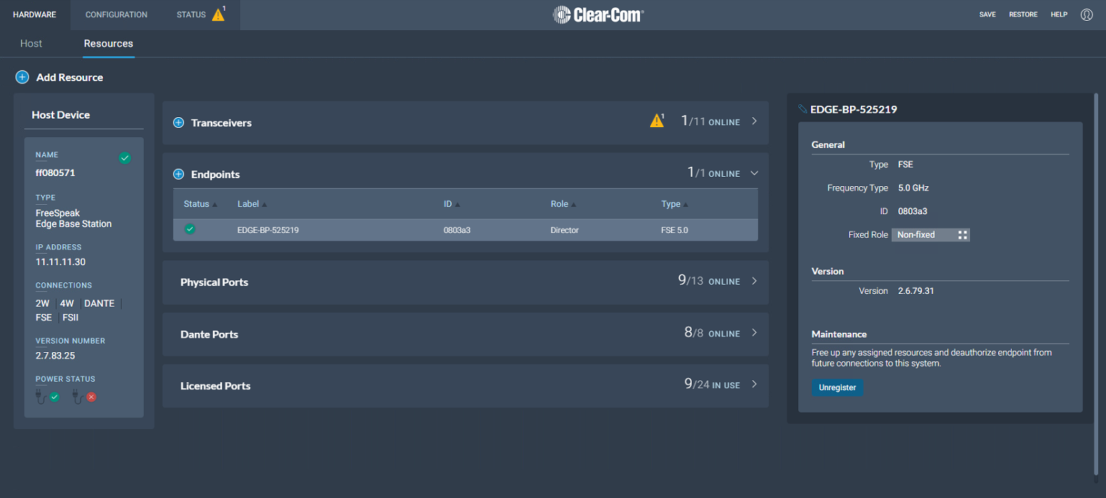Image resolution: width=1106 pixels, height=498 pixels.
Task: Click the Add Resource plus icon
Action: (x=22, y=77)
